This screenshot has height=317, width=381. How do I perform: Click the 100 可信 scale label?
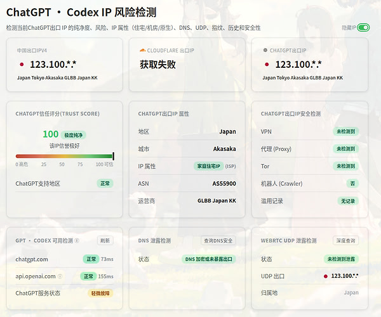[104, 164]
